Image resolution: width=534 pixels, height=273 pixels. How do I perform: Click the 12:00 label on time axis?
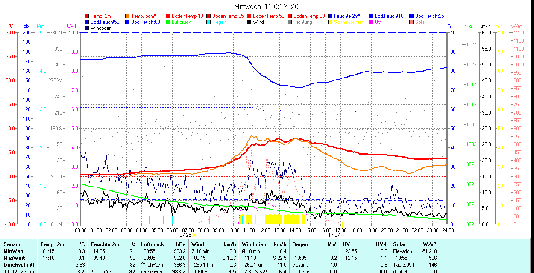tap(264, 230)
